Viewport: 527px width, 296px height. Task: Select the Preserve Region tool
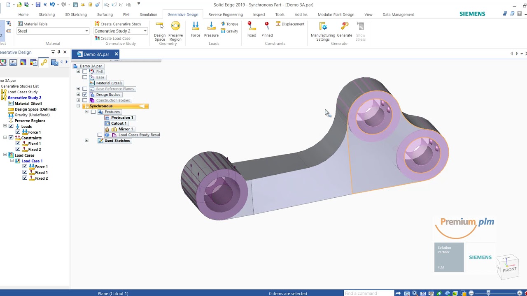[175, 31]
